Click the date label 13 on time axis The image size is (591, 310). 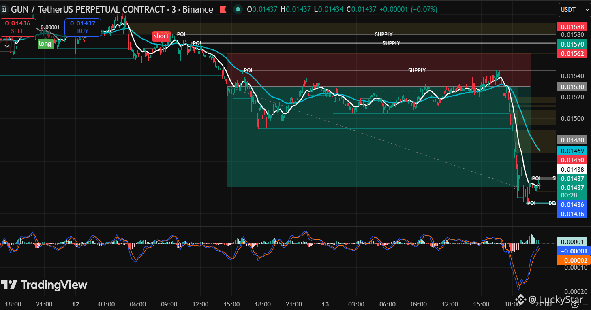coord(325,304)
